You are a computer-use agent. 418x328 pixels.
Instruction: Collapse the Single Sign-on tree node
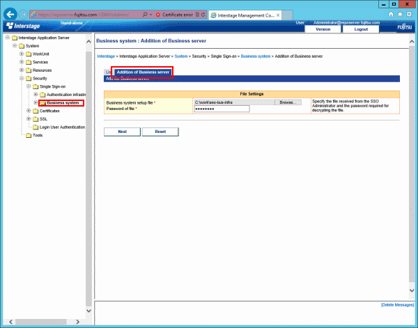pyautogui.click(x=29, y=86)
